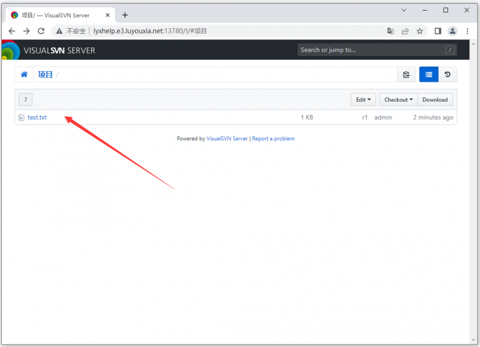
Task: Toggle the browser side panel
Action: (x=437, y=31)
